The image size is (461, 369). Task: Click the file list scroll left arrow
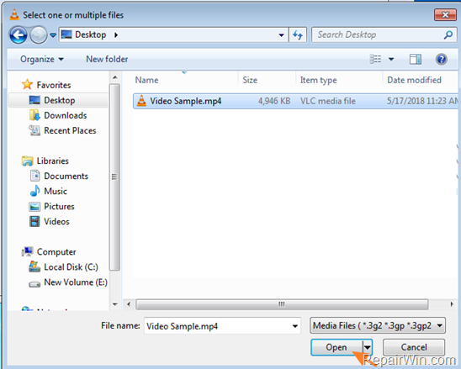(x=129, y=304)
